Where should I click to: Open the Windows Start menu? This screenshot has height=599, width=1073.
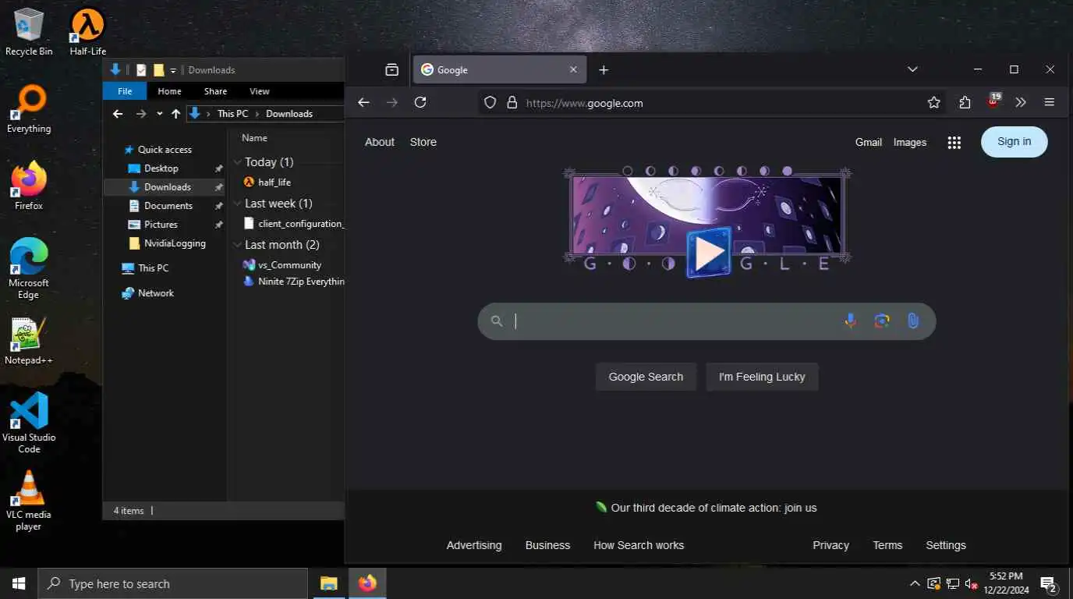coord(19,583)
